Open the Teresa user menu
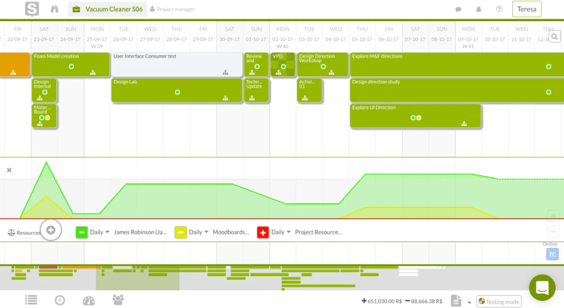The width and height of the screenshot is (564, 308). pos(526,9)
